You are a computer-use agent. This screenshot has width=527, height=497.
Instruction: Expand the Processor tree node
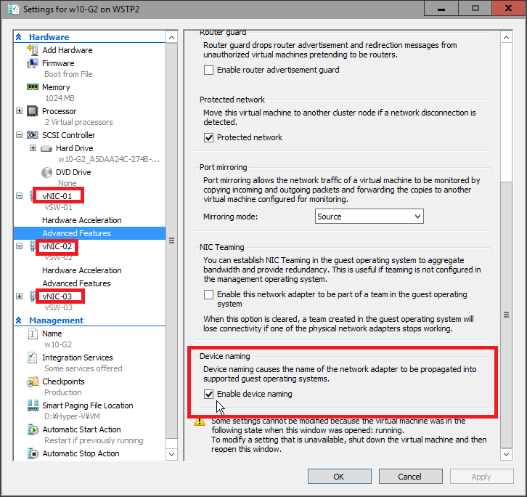pyautogui.click(x=19, y=111)
